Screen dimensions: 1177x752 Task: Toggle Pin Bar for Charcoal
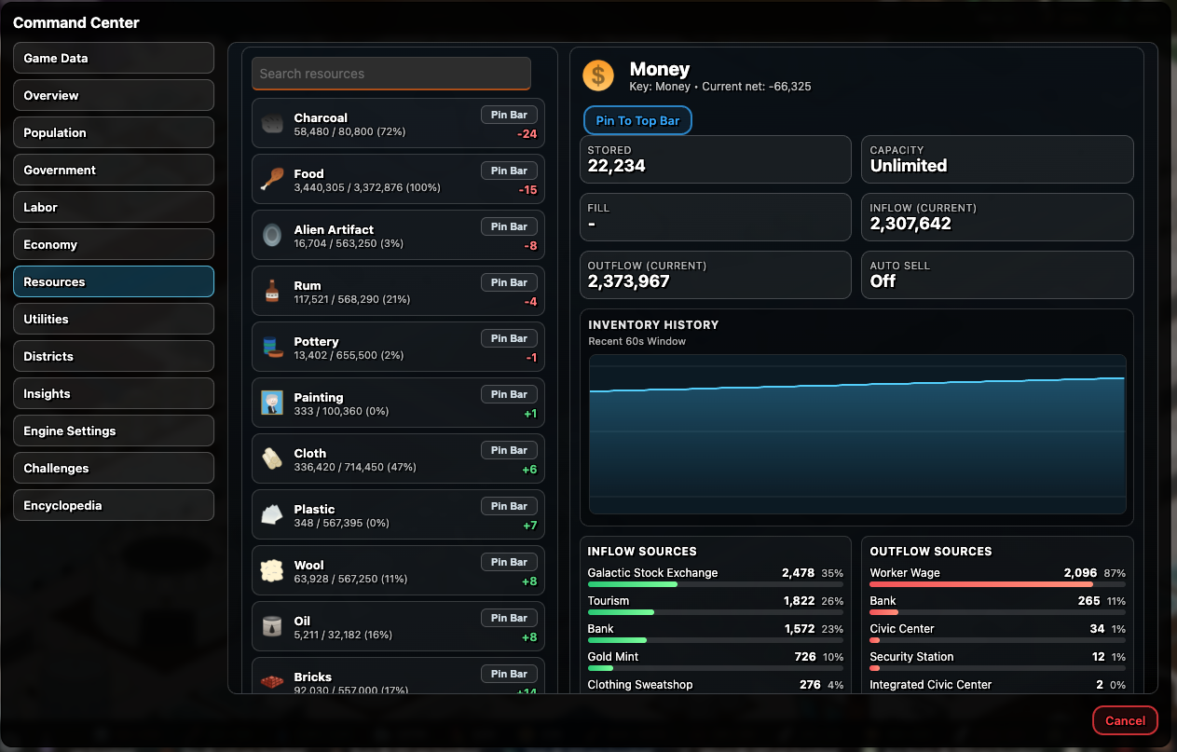click(509, 115)
